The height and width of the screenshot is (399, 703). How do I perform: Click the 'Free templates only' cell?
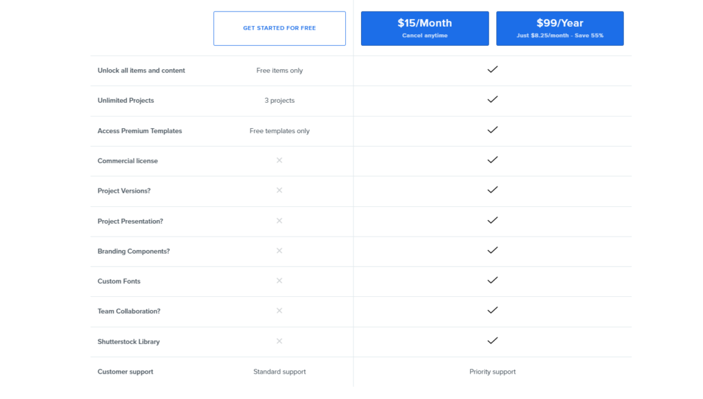[x=279, y=131]
